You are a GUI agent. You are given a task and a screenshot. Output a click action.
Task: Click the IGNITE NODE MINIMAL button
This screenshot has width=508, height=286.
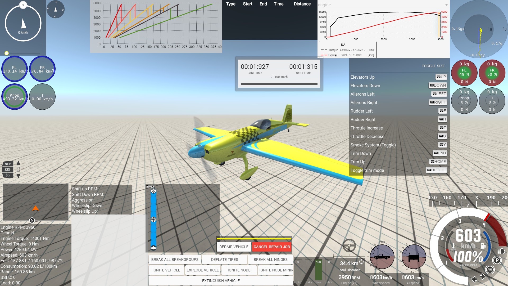pyautogui.click(x=276, y=270)
